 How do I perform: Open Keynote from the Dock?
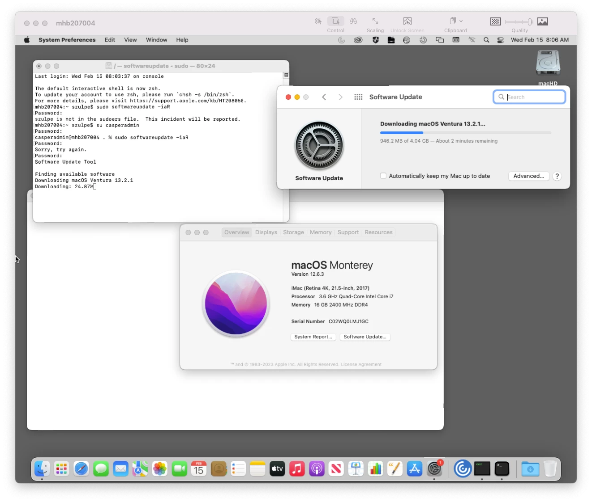coord(356,468)
